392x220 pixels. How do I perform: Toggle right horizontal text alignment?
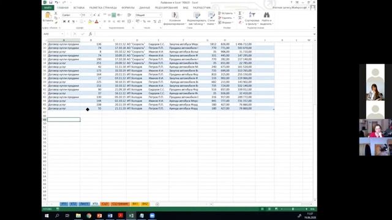coord(114,22)
